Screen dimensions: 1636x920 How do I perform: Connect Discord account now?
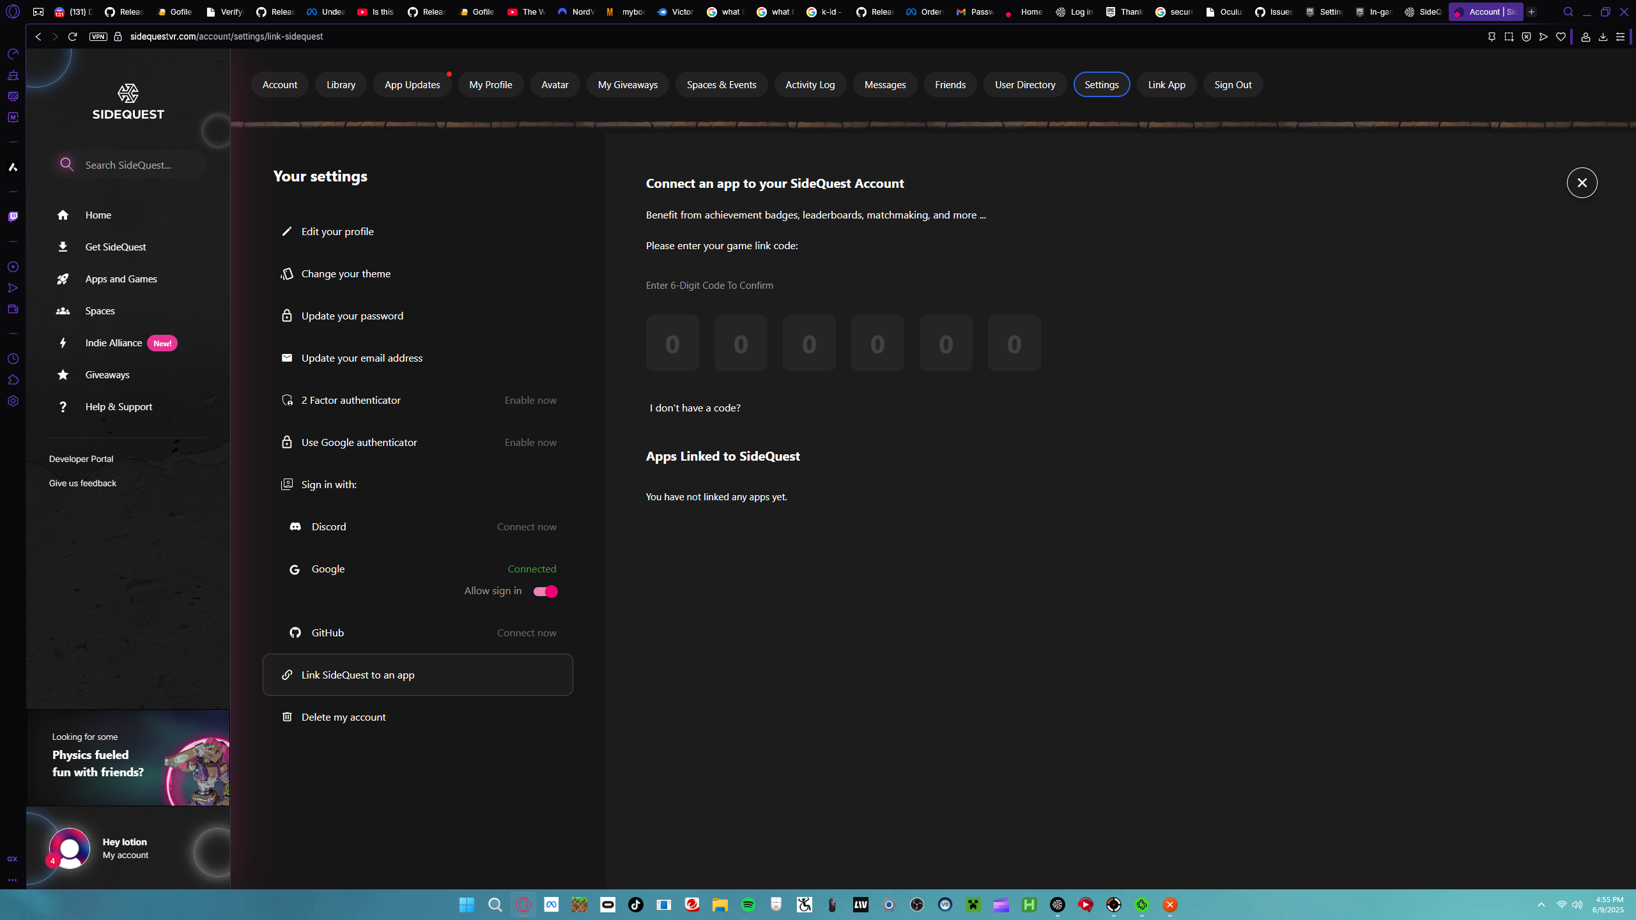pyautogui.click(x=527, y=526)
